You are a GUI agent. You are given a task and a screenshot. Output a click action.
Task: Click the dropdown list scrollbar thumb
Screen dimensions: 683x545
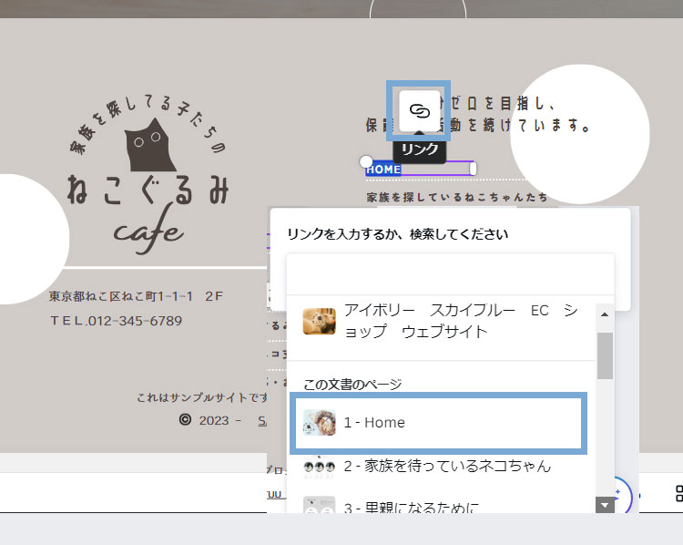605,355
